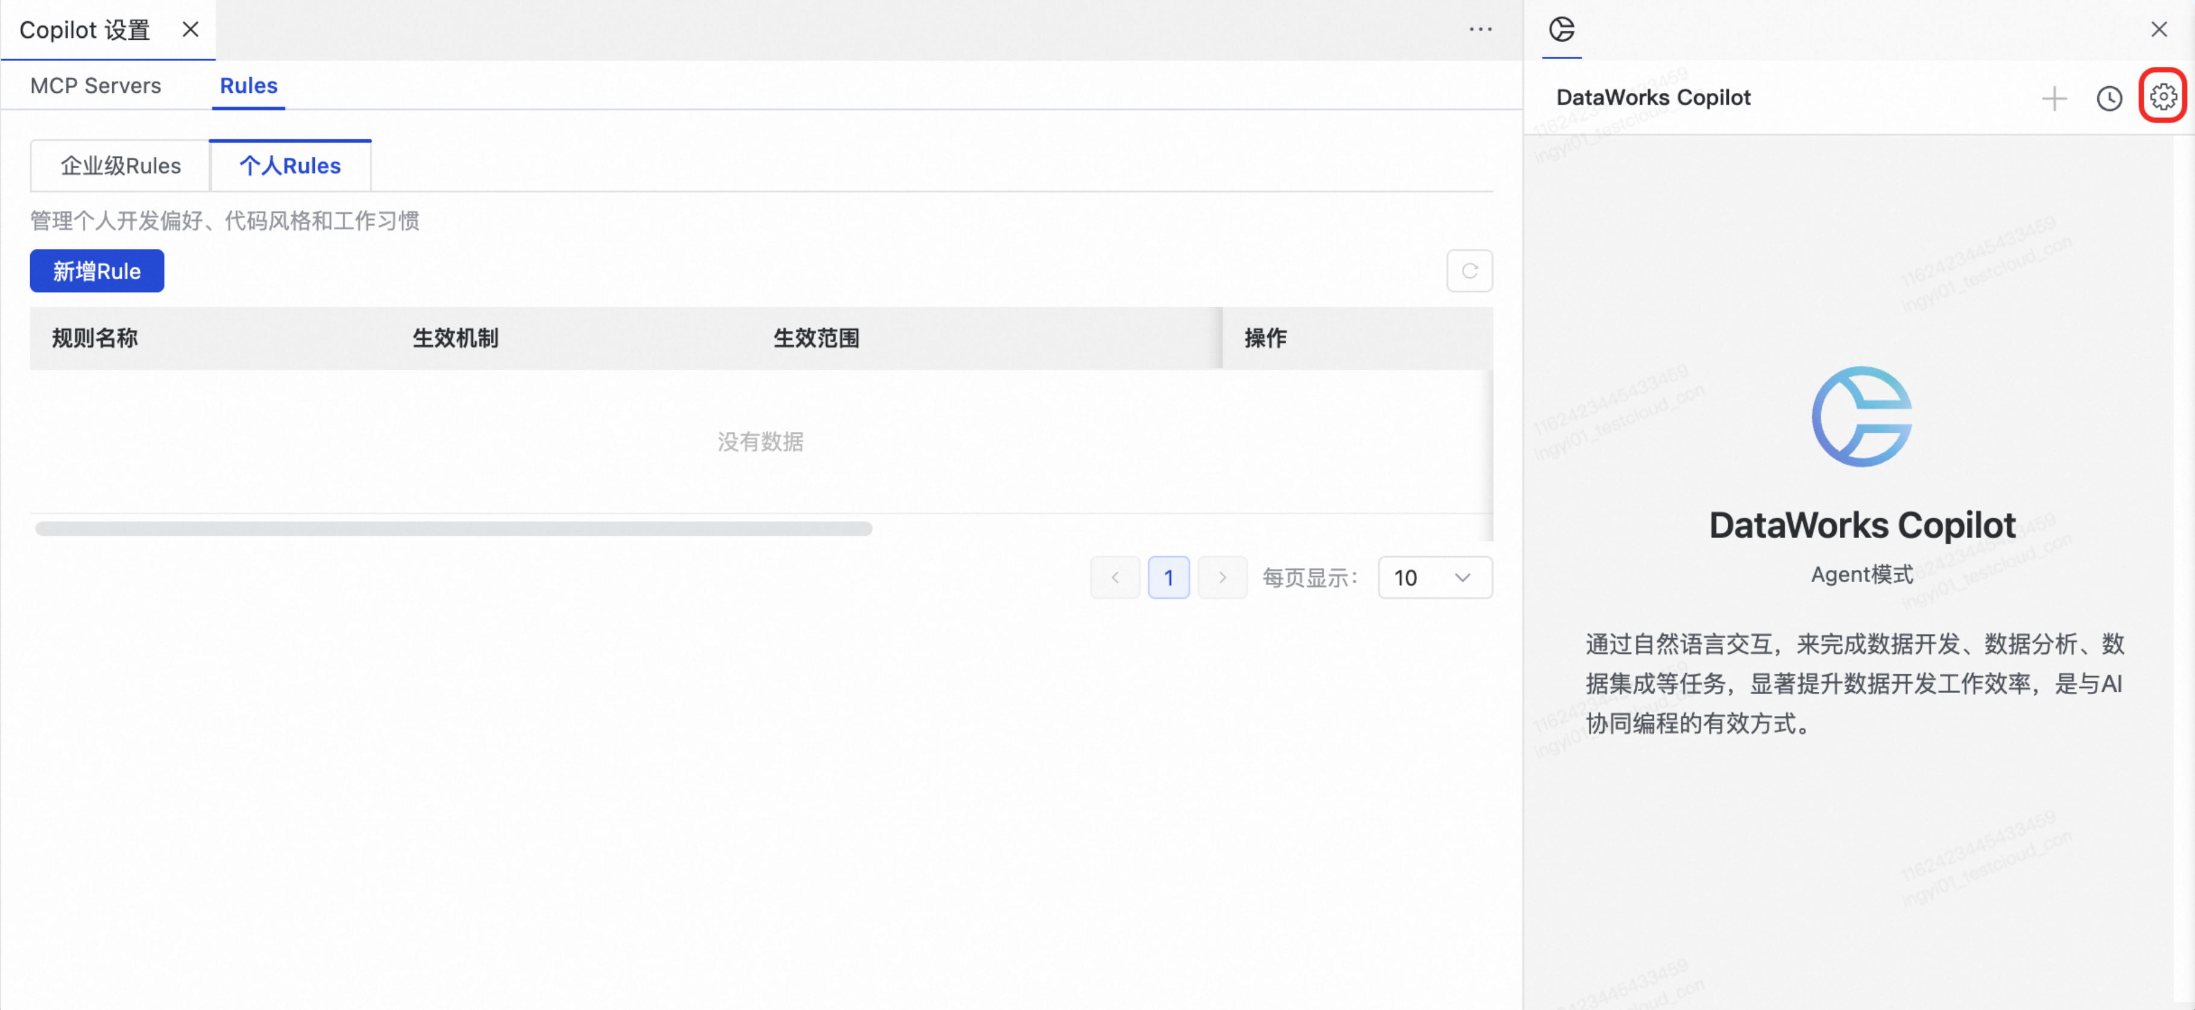
Task: Select the Copilot logo panel tab
Action: [1561, 30]
